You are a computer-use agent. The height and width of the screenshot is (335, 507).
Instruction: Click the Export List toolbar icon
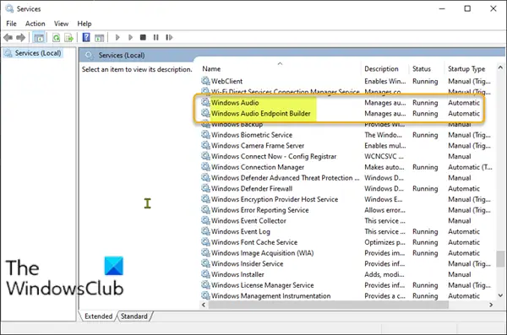(68, 38)
